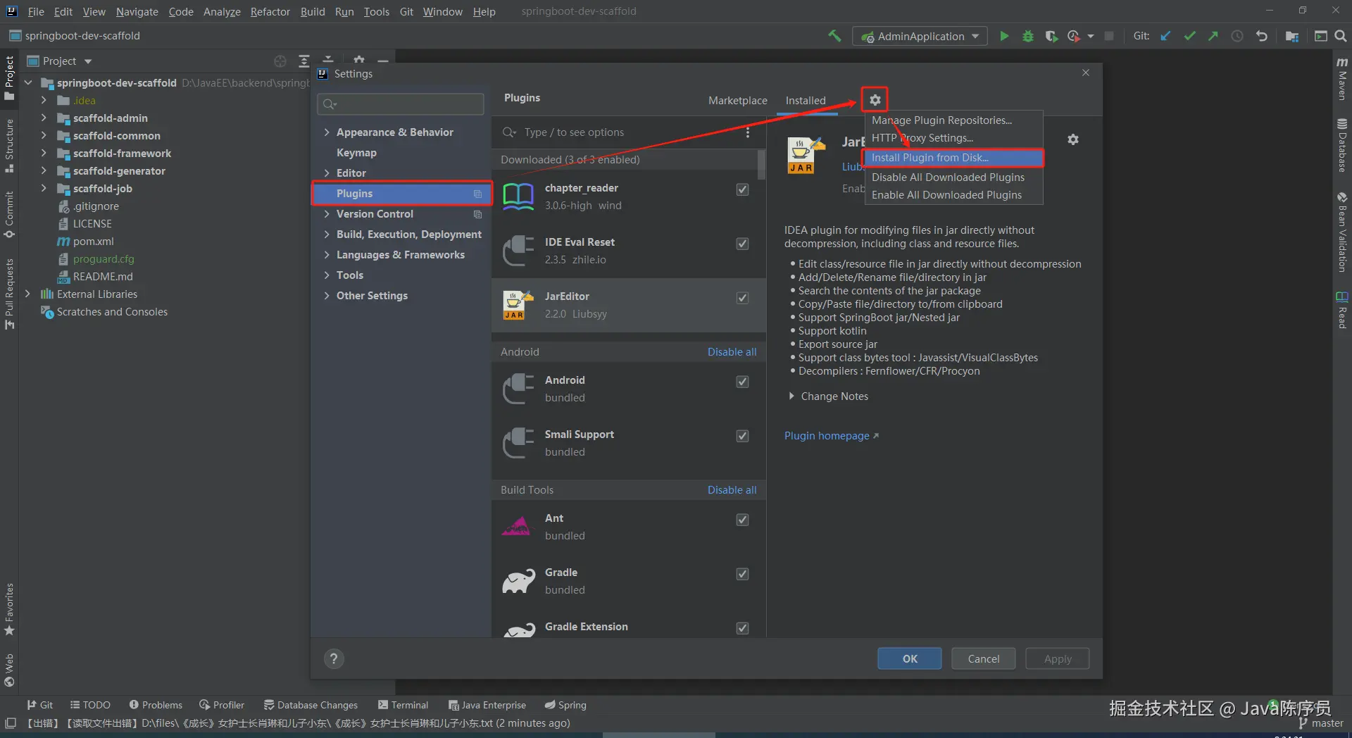Open the Maven tool window

tap(1342, 79)
